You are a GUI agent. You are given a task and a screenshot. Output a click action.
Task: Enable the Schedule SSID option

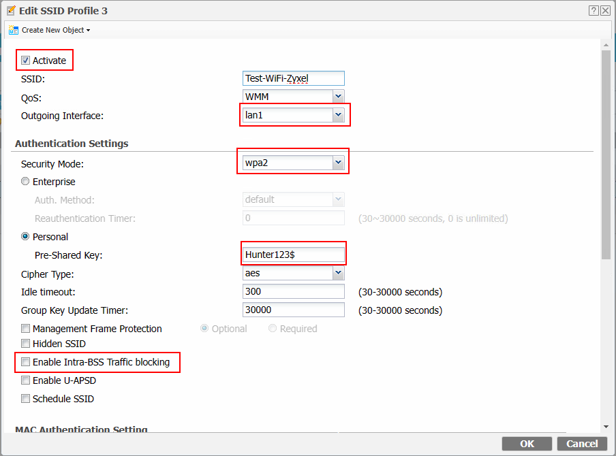25,399
